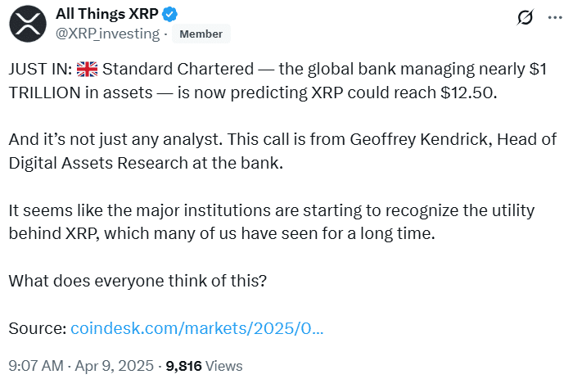Click the 9:07 AM timestamp
This screenshot has width=573, height=388.
35,366
